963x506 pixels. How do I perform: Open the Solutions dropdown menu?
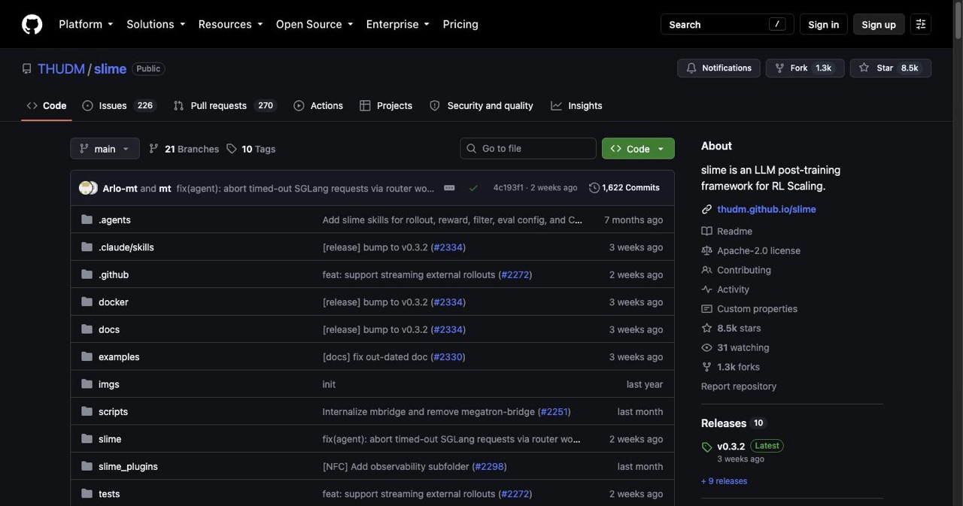(156, 24)
